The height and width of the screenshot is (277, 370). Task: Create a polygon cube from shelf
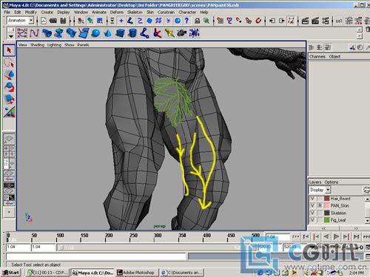coord(121,33)
